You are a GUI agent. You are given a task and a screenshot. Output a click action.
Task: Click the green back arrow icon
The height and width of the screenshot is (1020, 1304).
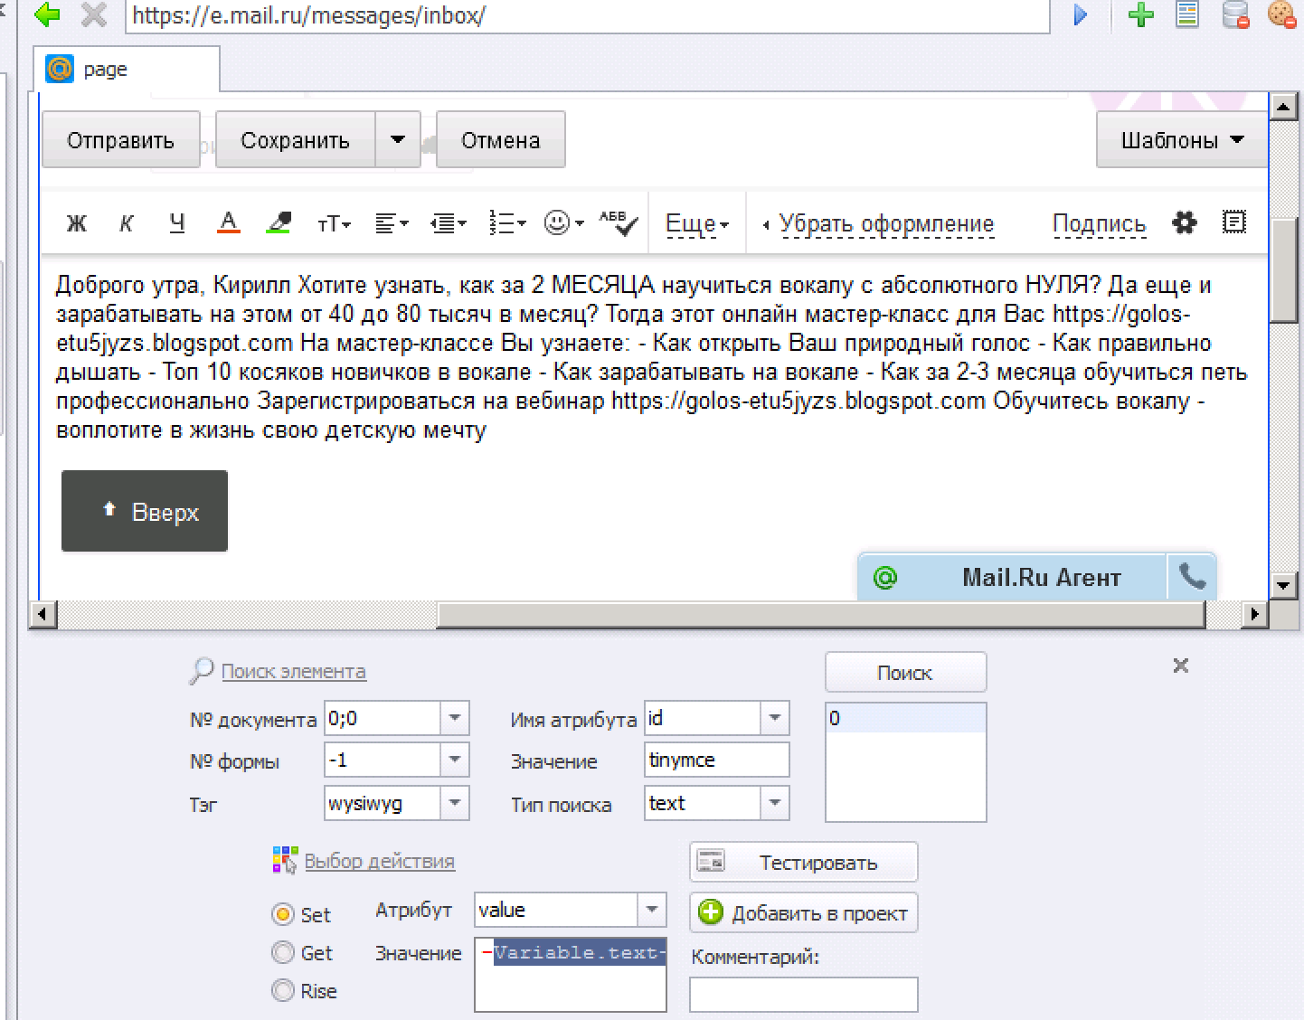click(x=46, y=14)
